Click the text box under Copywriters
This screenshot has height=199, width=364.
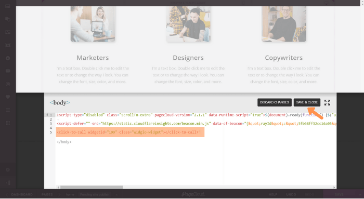pos(284,75)
